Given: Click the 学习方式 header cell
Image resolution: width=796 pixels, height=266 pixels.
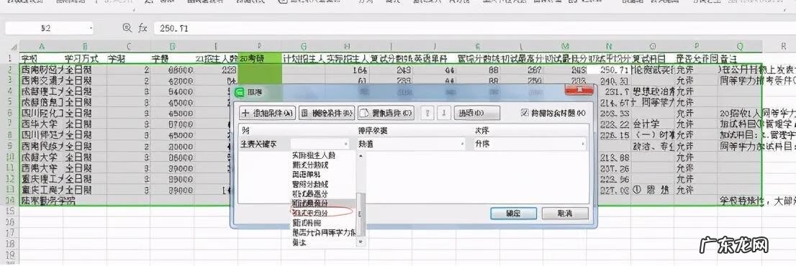Looking at the screenshot, I should (x=85, y=58).
